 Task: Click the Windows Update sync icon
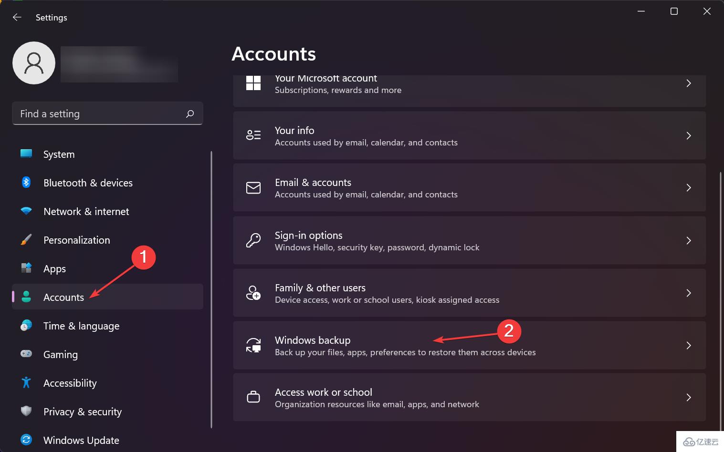[26, 440]
